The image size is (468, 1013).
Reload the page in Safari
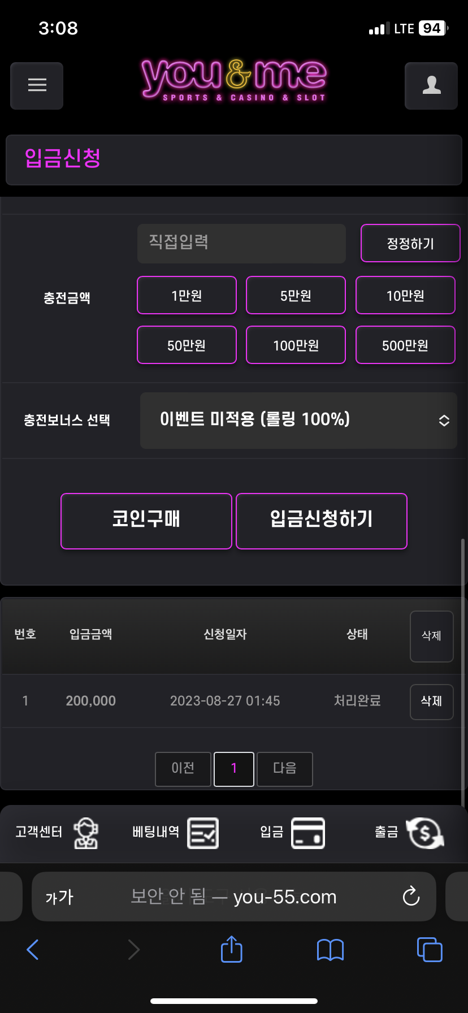411,897
